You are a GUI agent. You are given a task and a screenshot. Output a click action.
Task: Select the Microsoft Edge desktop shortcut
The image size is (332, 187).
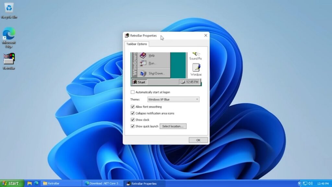[x=9, y=38]
